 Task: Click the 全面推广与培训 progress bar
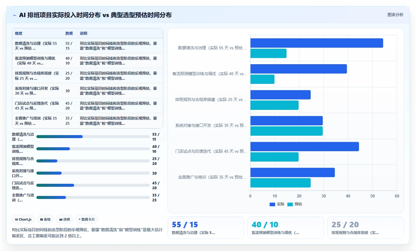click(x=93, y=197)
